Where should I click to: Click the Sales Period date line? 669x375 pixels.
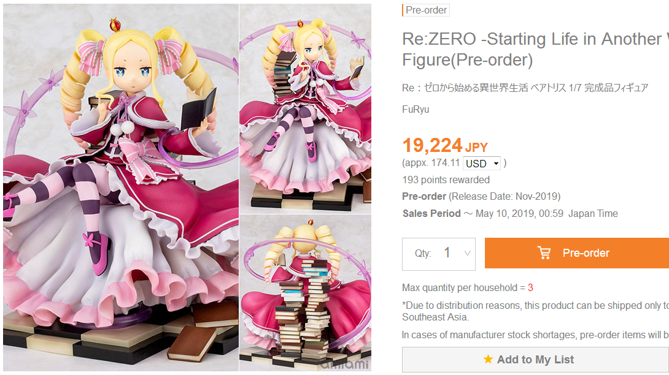510,214
